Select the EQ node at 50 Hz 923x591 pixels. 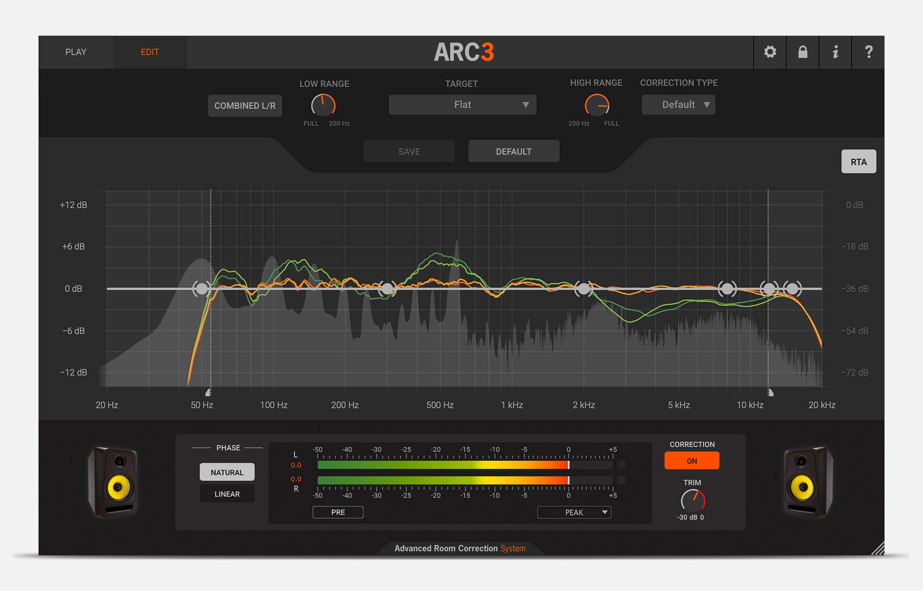pyautogui.click(x=202, y=289)
